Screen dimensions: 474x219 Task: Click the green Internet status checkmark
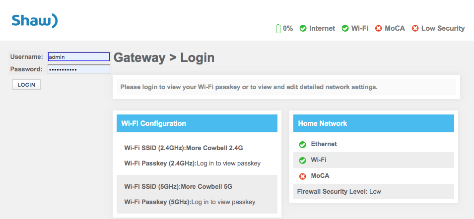coord(303,28)
